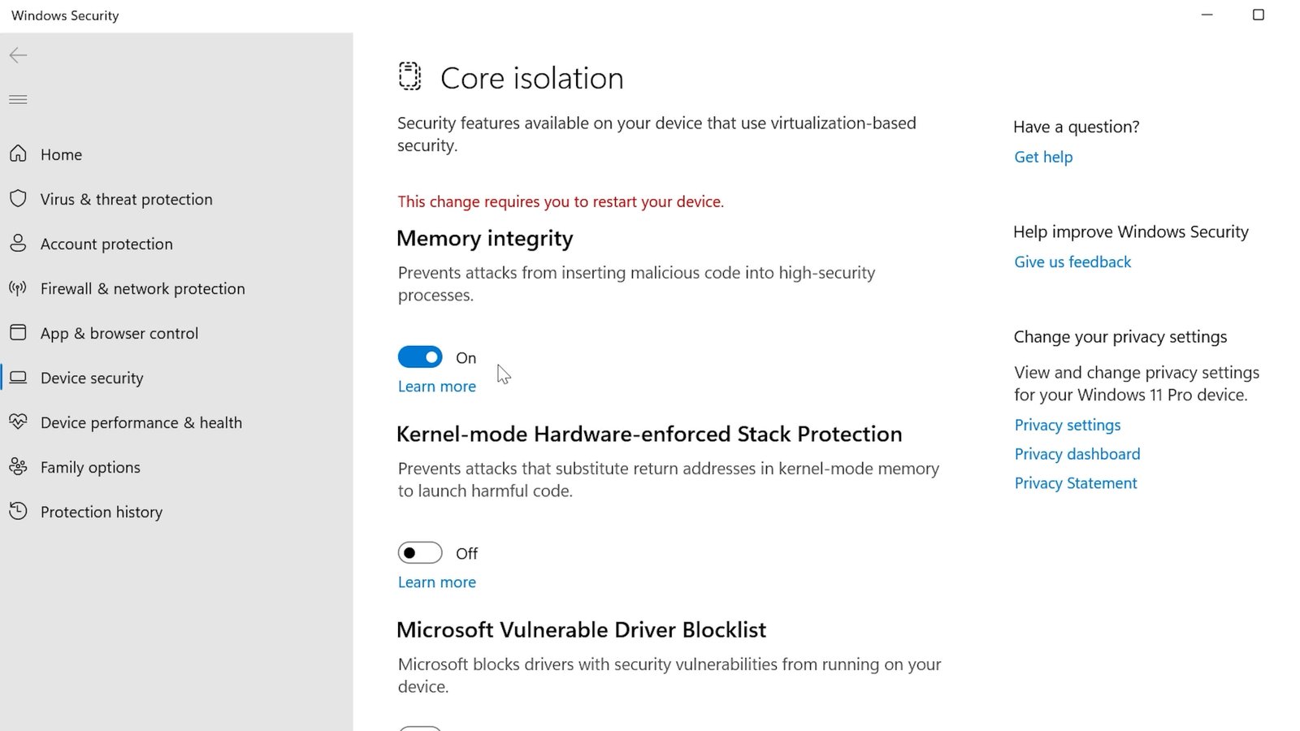
Task: Open Device performance & health
Action: click(x=141, y=422)
